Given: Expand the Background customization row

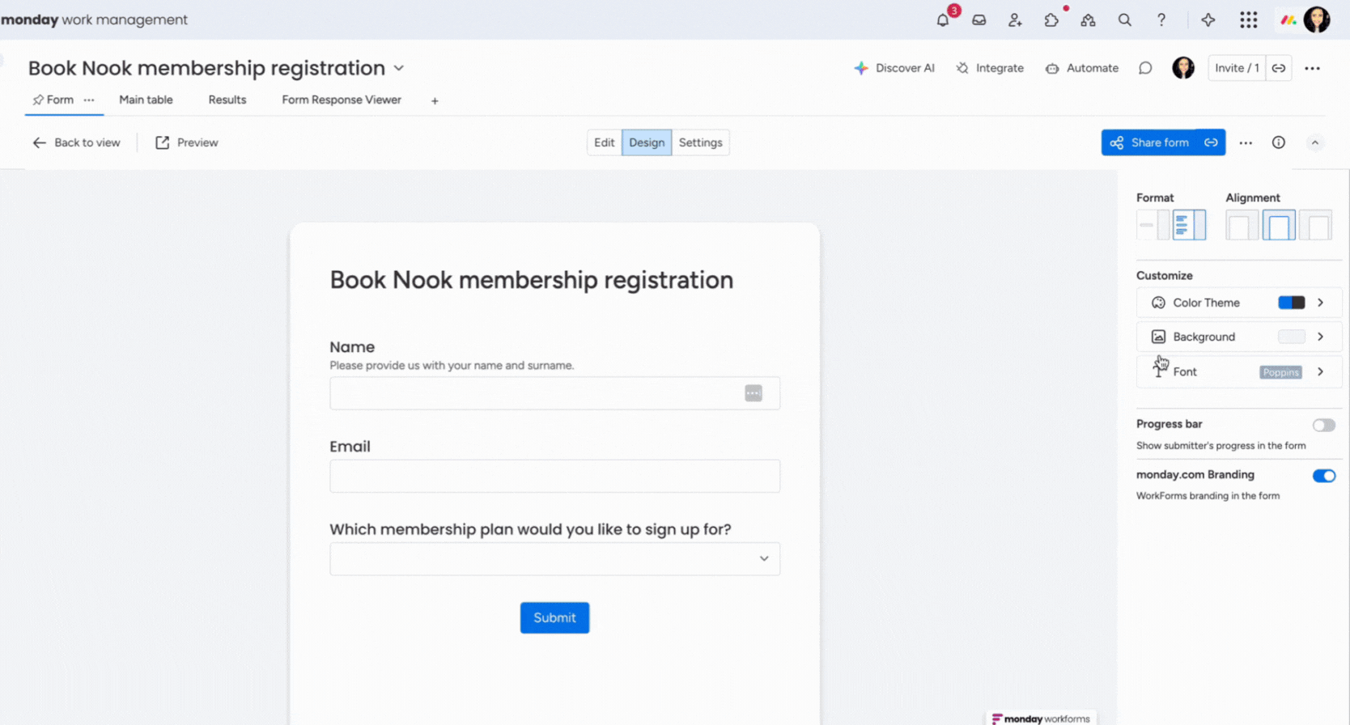Looking at the screenshot, I should click(x=1239, y=337).
